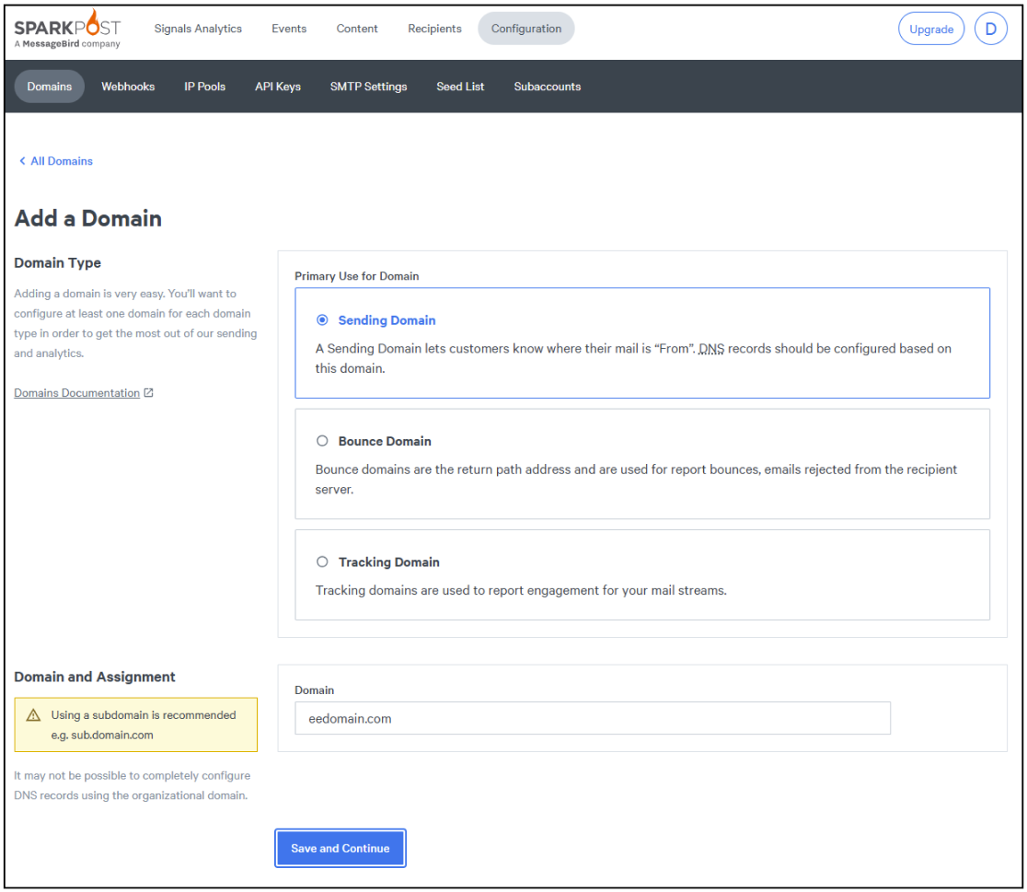The image size is (1027, 892).
Task: Click the external link icon beside Domains Documentation
Action: [149, 393]
